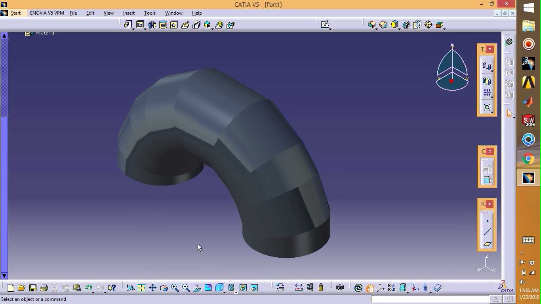Screen dimensions: 541x304
Task: Select the Thickness tool
Action: pos(417,25)
